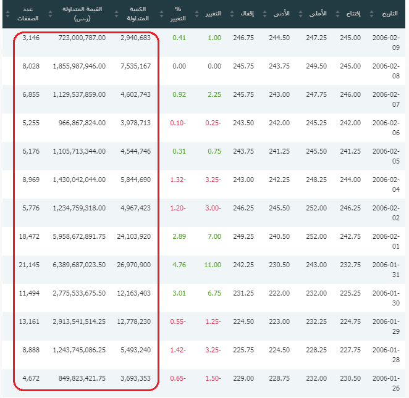Click the closing price 229.00

coord(243,379)
